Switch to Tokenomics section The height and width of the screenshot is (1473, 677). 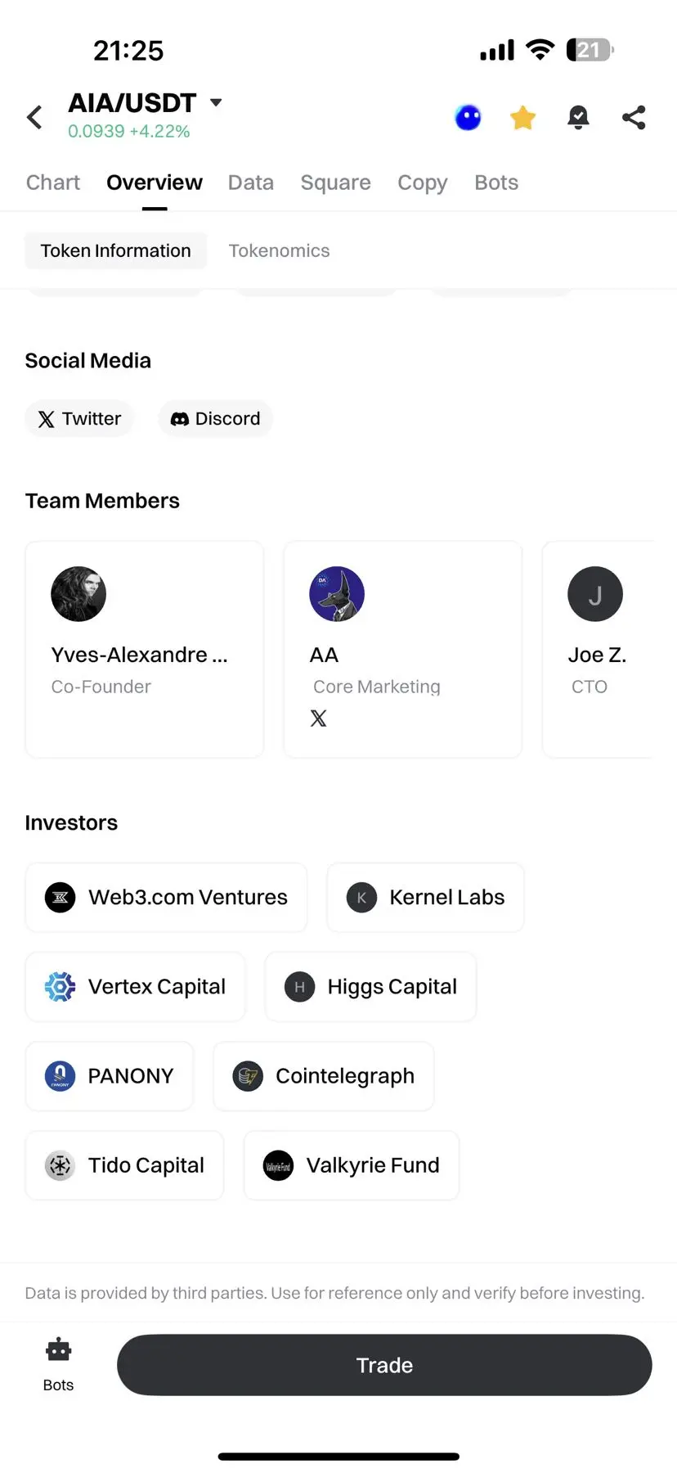point(279,250)
